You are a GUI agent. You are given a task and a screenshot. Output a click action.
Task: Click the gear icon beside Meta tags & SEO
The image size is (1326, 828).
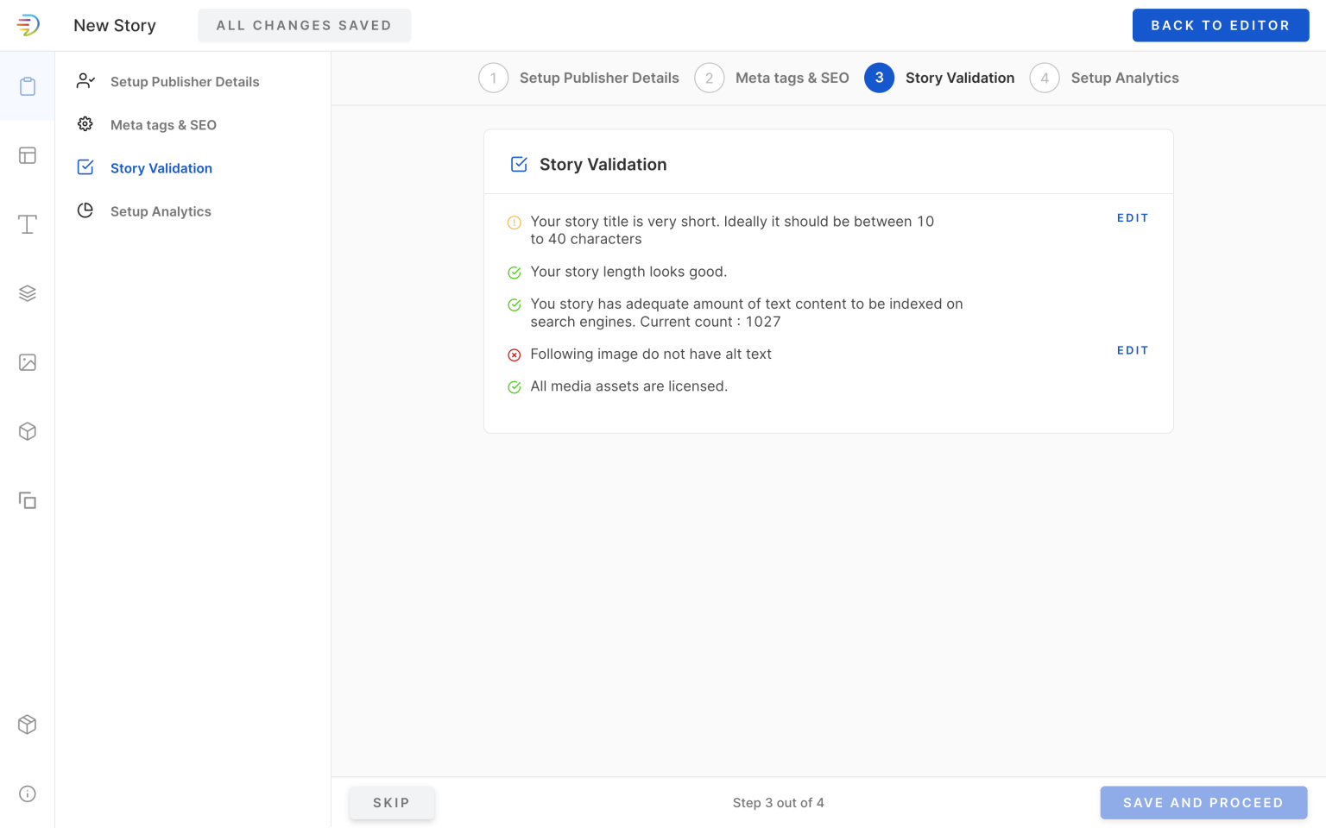[85, 124]
